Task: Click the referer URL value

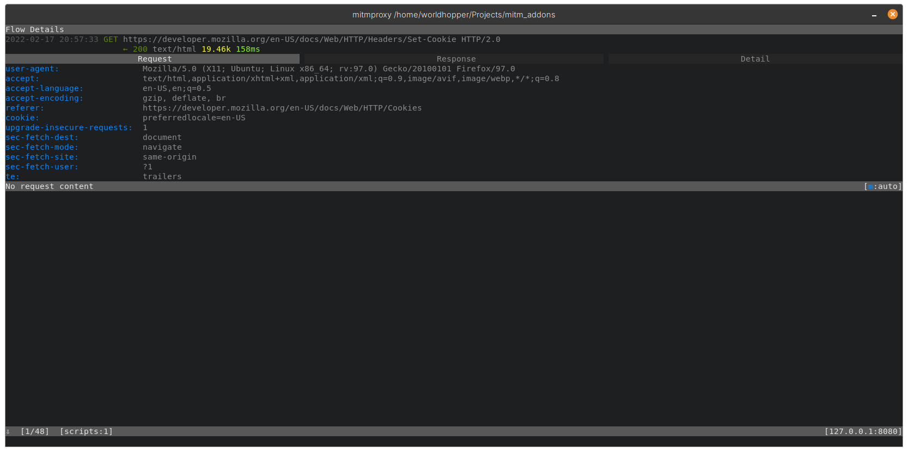Action: point(282,108)
